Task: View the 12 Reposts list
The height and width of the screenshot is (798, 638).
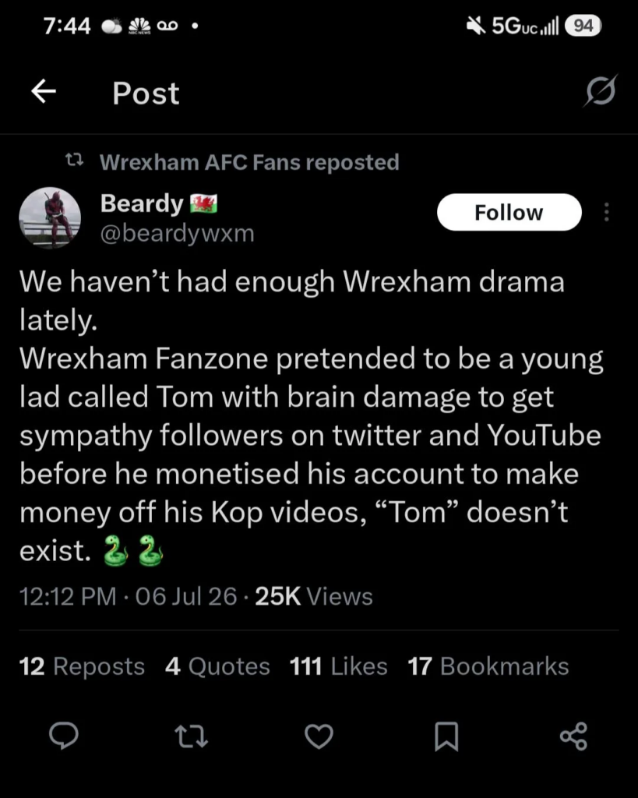Action: [82, 666]
